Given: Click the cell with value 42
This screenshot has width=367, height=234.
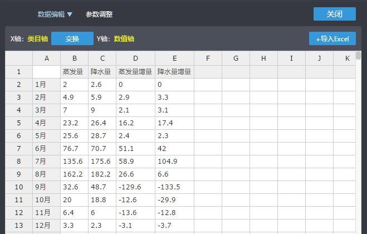Looking at the screenshot, I should click(175, 149).
